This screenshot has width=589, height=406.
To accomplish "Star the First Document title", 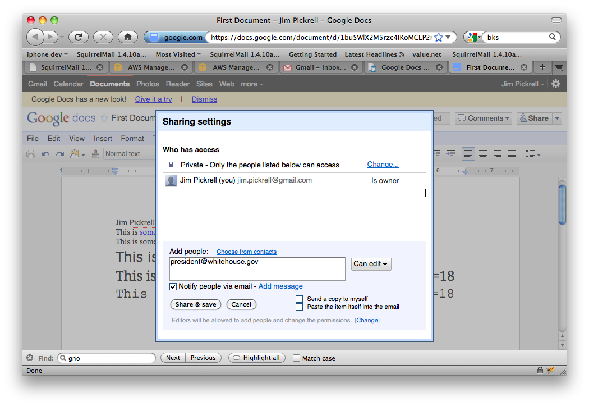I will pos(104,118).
